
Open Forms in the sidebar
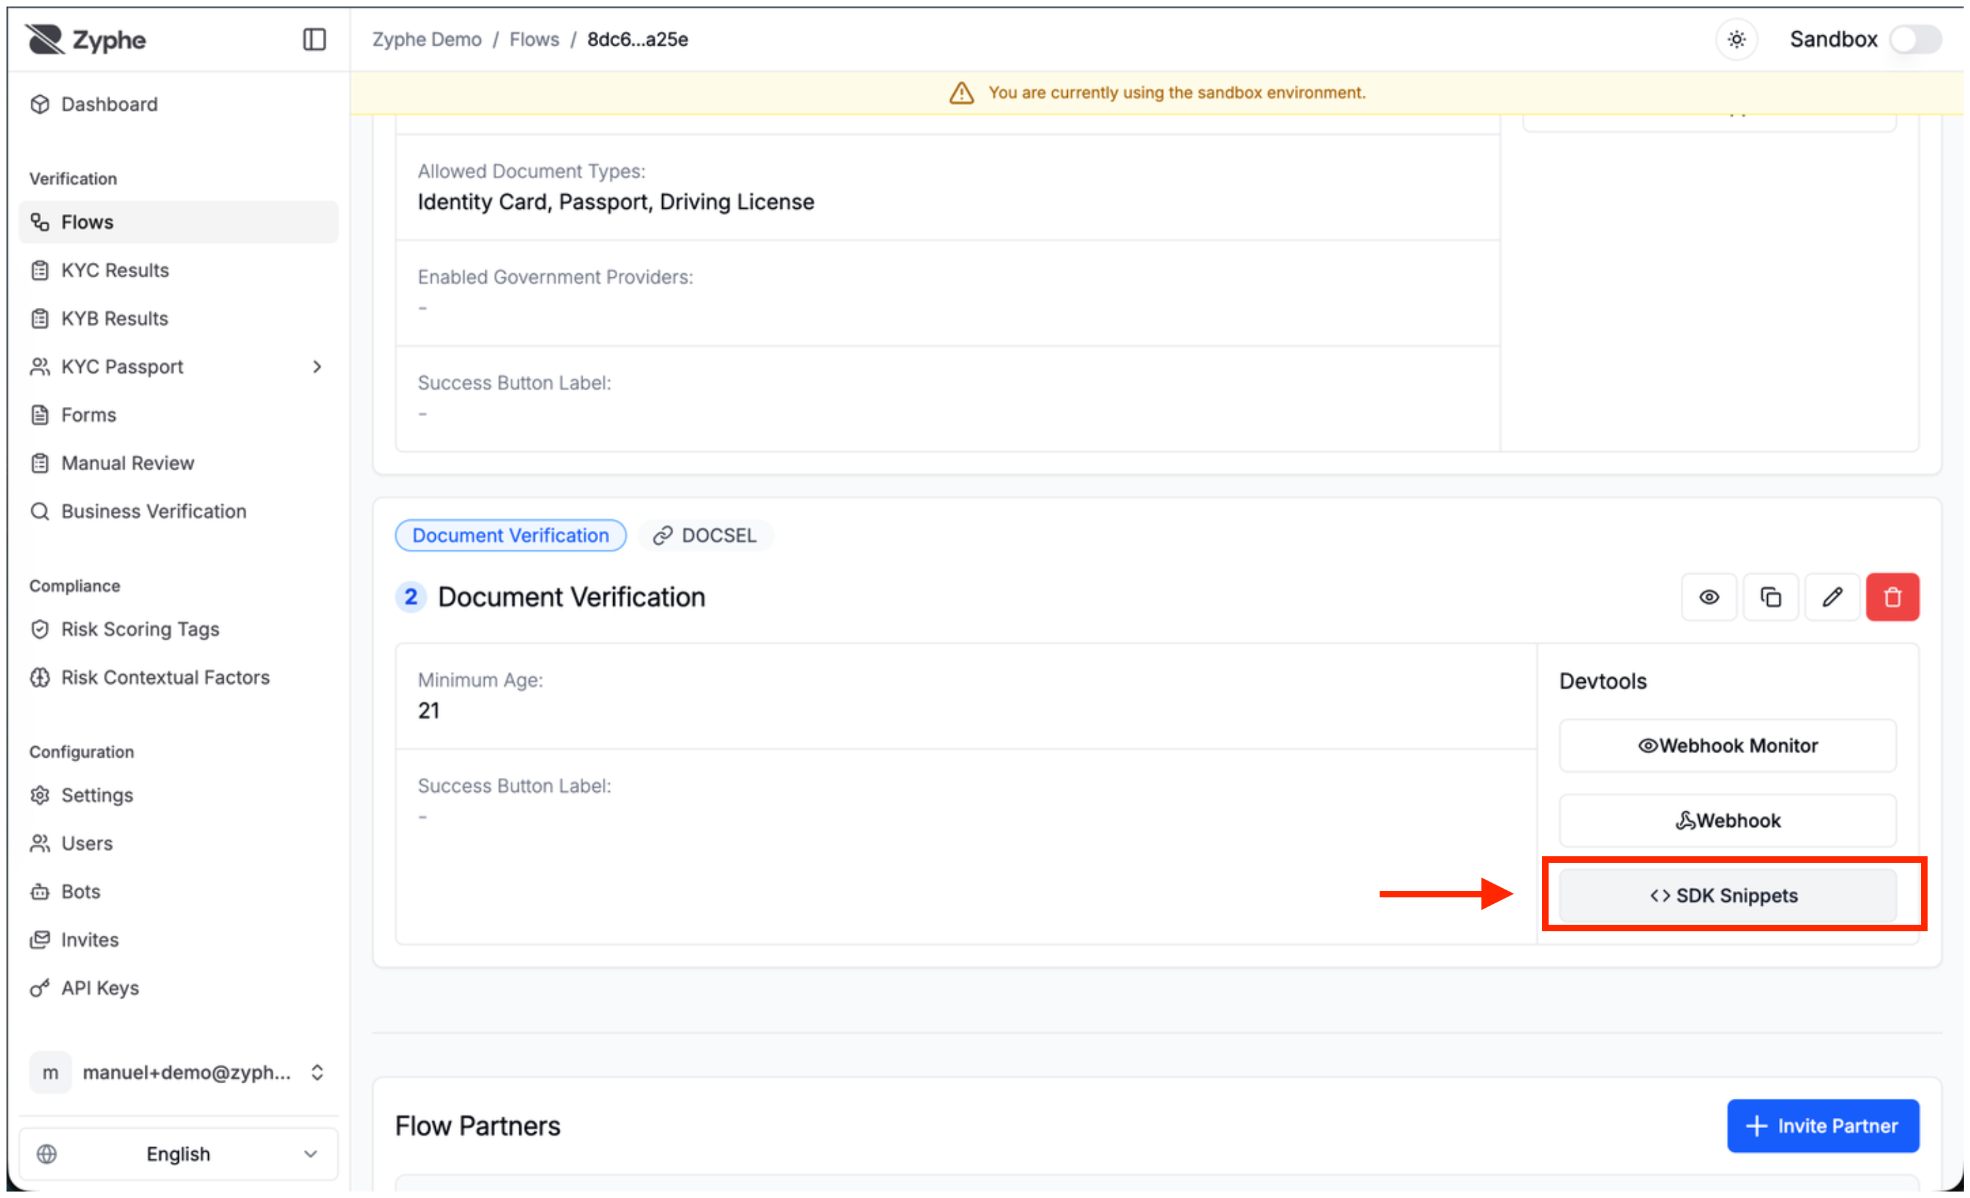click(177, 415)
